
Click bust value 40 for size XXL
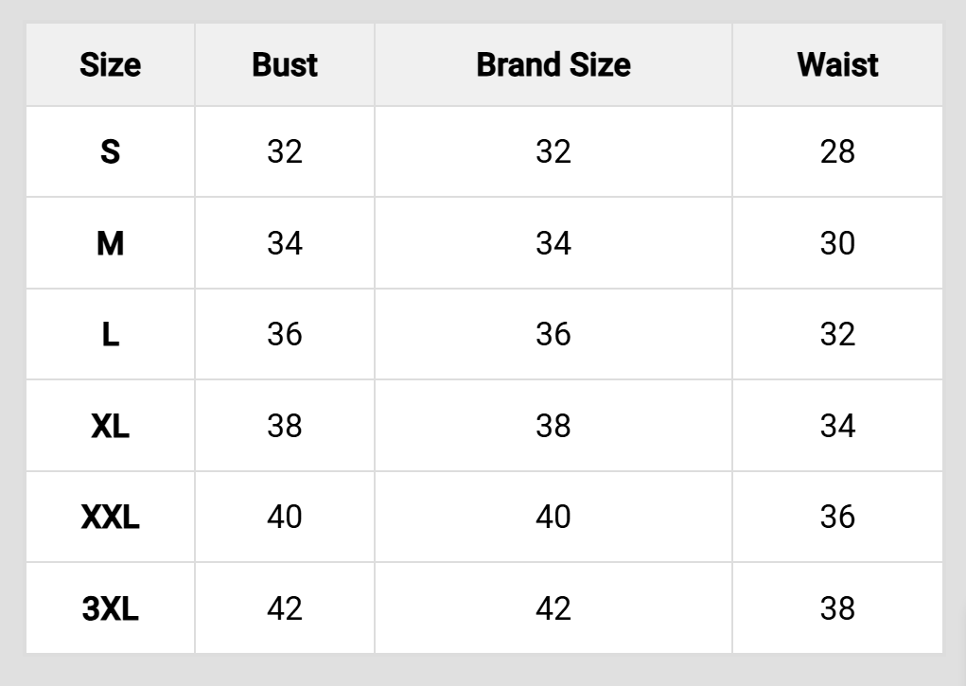285,517
